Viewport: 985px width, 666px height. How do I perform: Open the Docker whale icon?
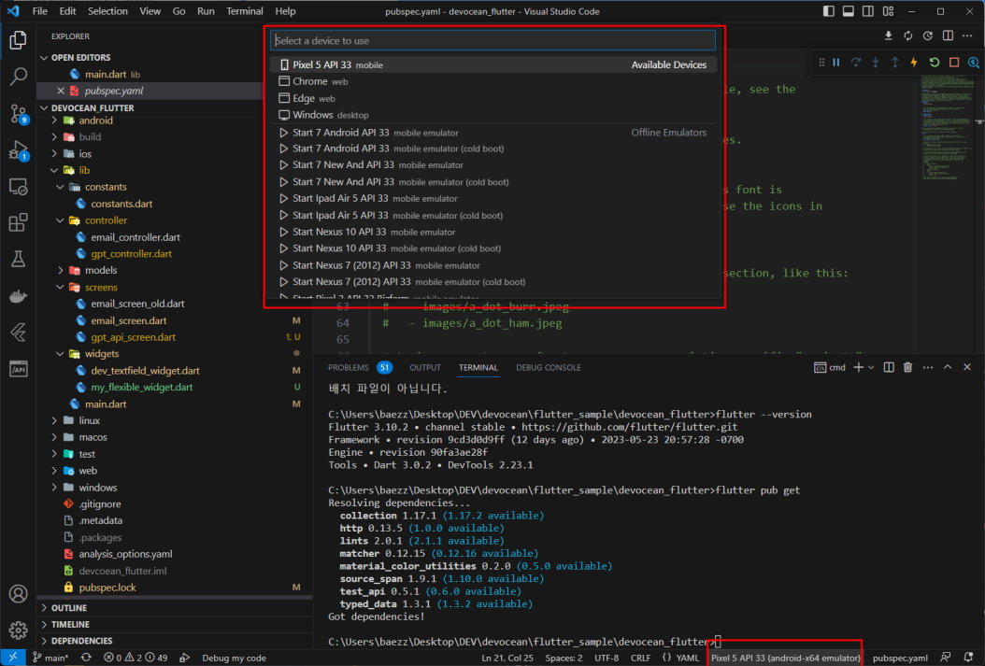coord(18,296)
